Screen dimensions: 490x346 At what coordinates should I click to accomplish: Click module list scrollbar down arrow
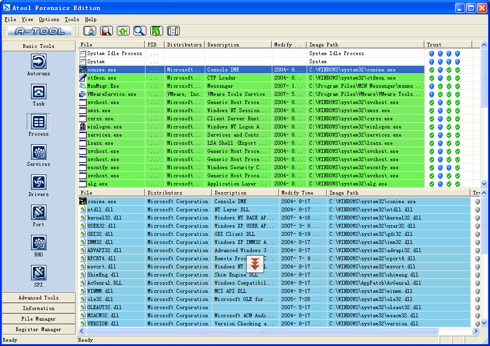(484, 323)
